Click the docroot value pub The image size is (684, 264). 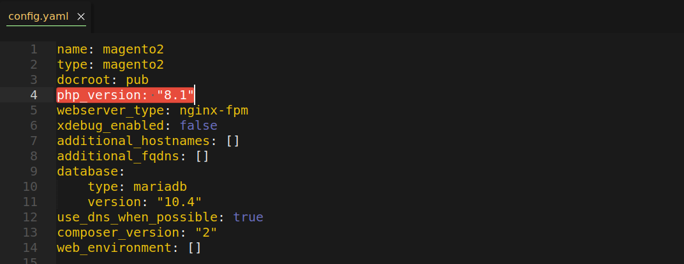coord(137,80)
